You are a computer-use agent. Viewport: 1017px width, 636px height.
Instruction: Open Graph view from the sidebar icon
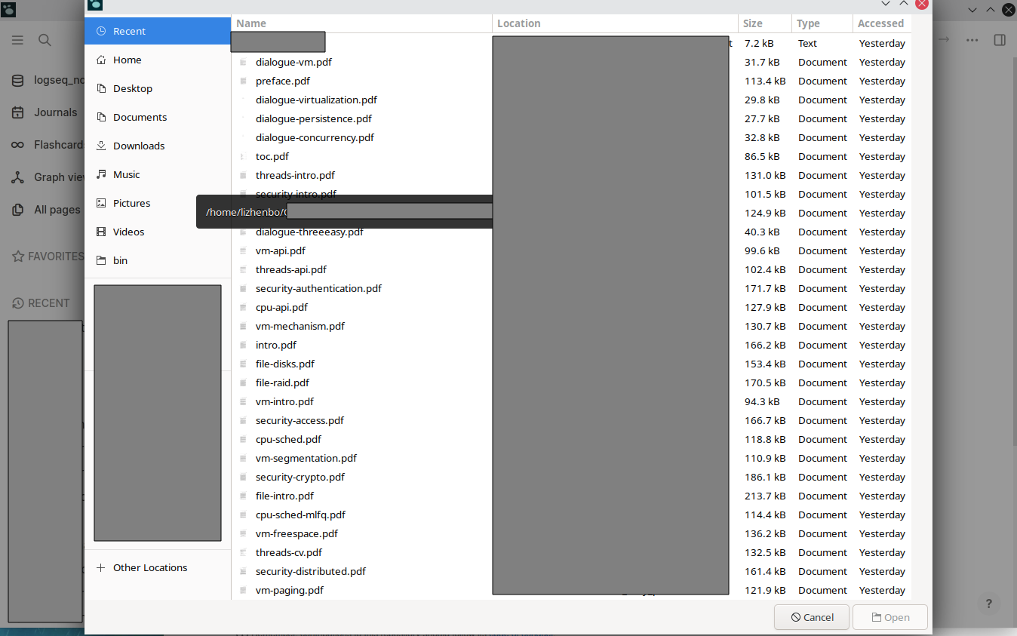point(17,177)
